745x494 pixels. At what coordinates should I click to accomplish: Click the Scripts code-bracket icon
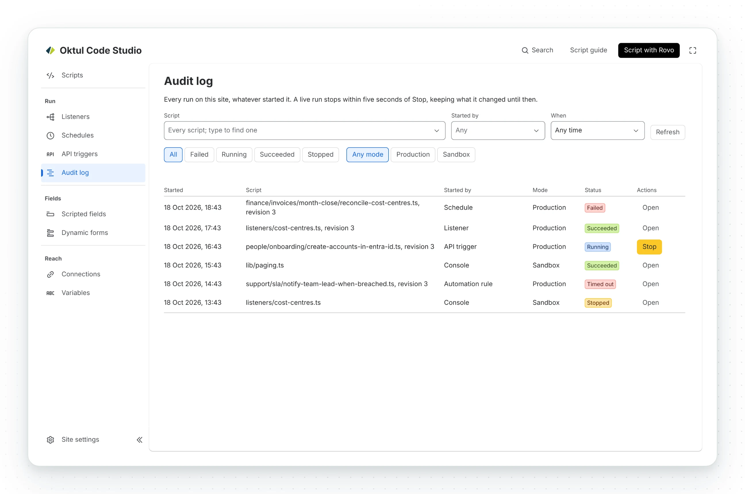tap(50, 75)
